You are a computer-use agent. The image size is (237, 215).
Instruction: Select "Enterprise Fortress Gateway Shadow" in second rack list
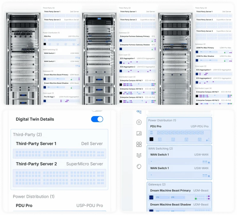(x=135, y=45)
